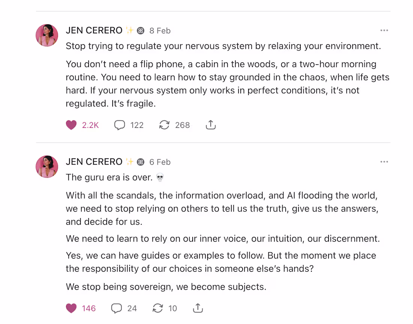
Task: Share the nervous system post
Action: (x=211, y=125)
